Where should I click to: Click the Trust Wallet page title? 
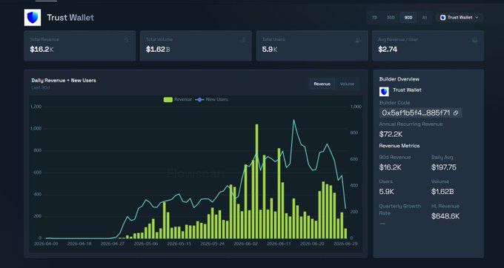coord(70,17)
